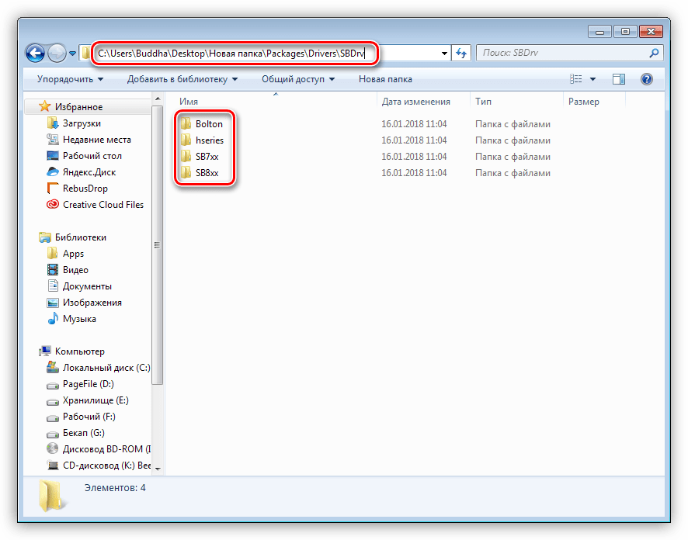Open the Общий доступ dropdown
The width and height of the screenshot is (688, 540).
pos(298,79)
